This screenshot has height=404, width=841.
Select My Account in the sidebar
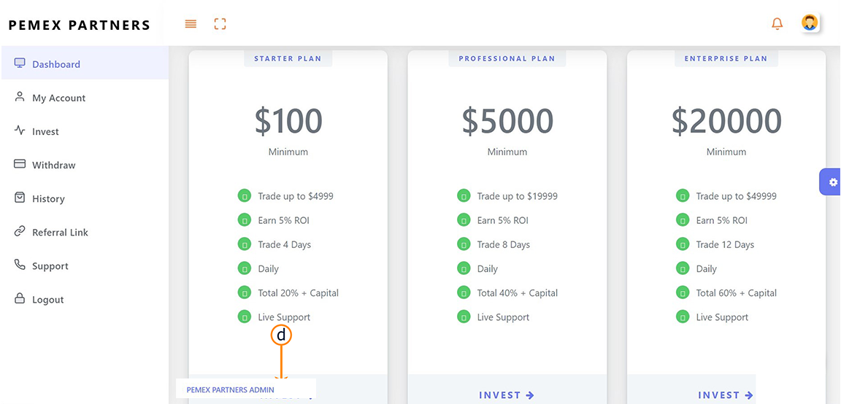[58, 98]
